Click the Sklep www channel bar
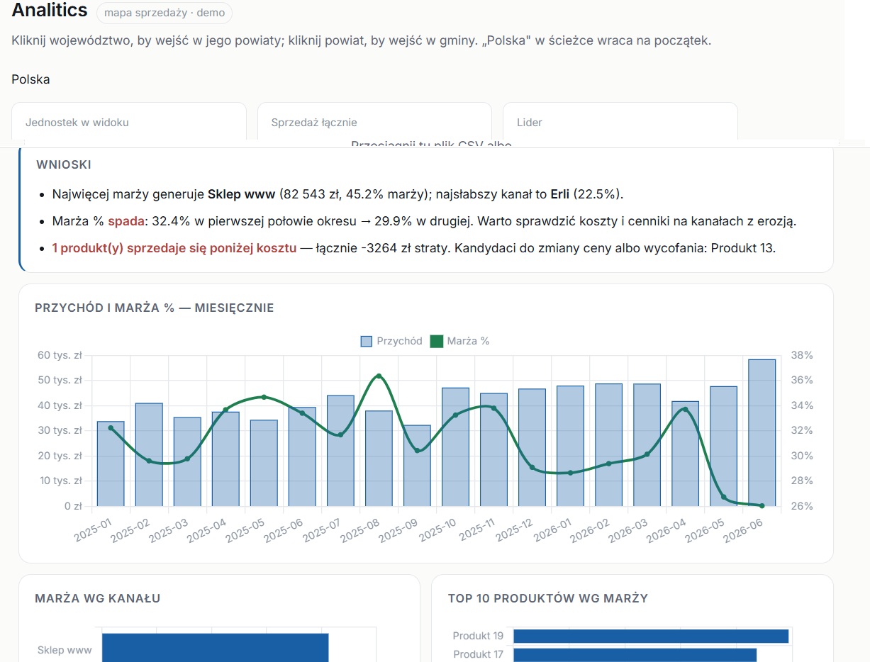 216,648
